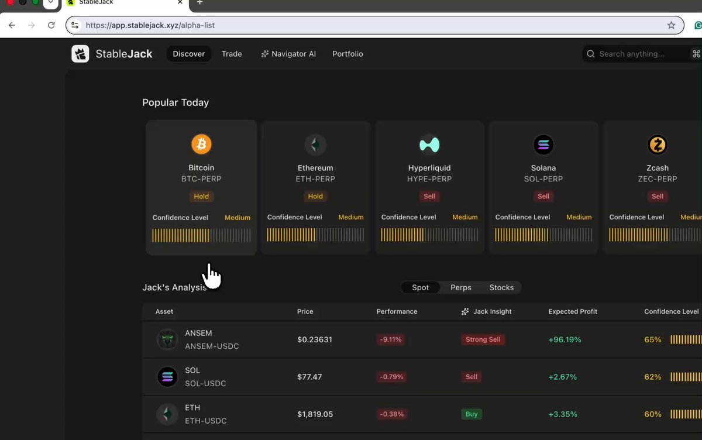
Task: Click the Price column header
Action: (x=305, y=311)
